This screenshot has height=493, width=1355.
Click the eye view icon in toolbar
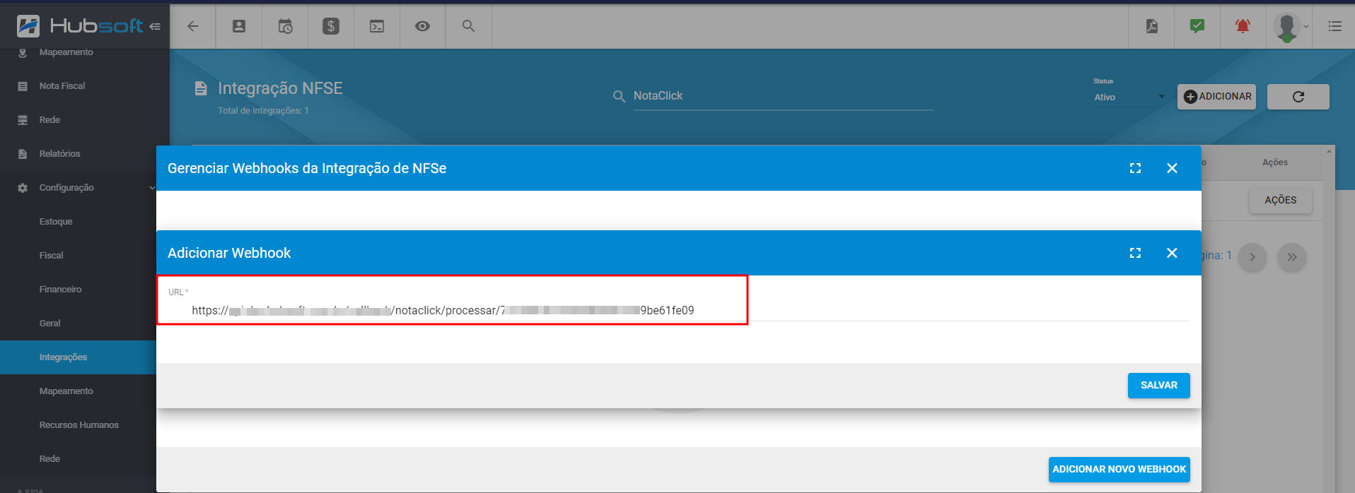[x=422, y=26]
